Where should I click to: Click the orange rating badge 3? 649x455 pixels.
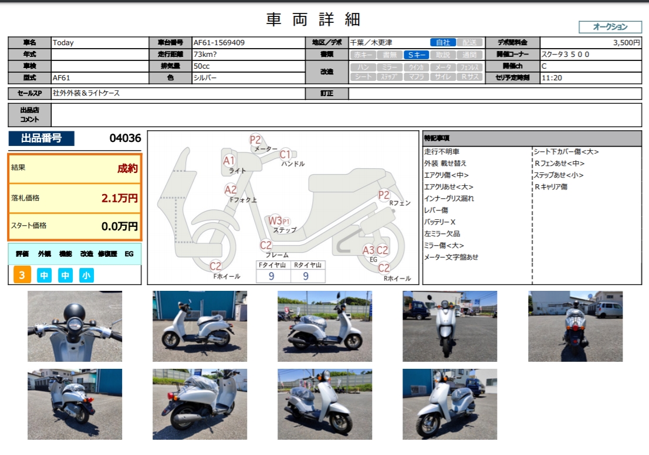tap(22, 275)
